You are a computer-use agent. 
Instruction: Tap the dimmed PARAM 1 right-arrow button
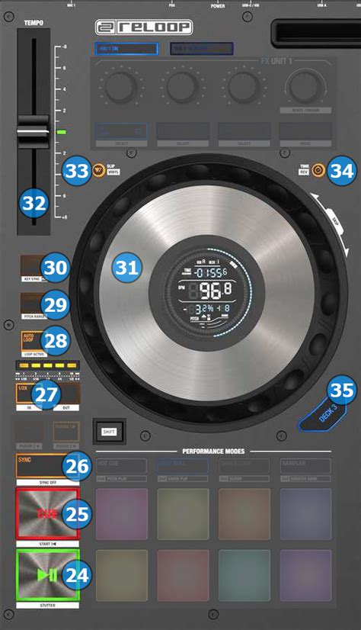66,432
